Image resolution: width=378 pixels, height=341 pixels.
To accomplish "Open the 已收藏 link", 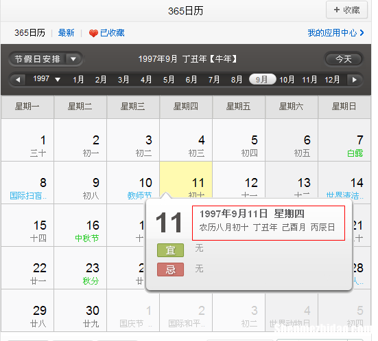I will 112,33.
